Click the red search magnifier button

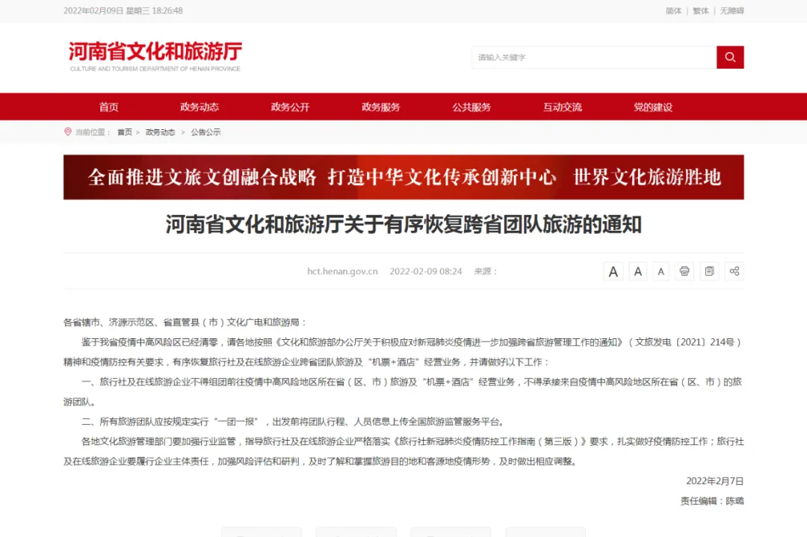coord(730,57)
